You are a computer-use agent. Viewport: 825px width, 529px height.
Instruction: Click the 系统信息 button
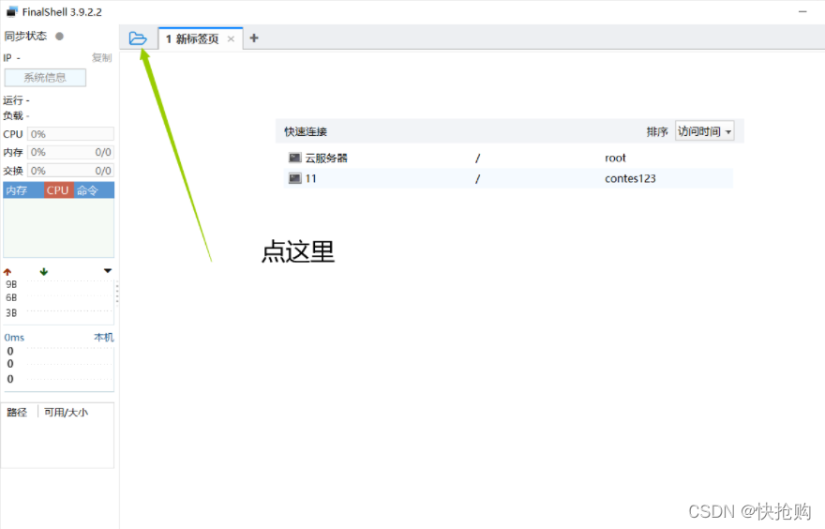coord(45,78)
